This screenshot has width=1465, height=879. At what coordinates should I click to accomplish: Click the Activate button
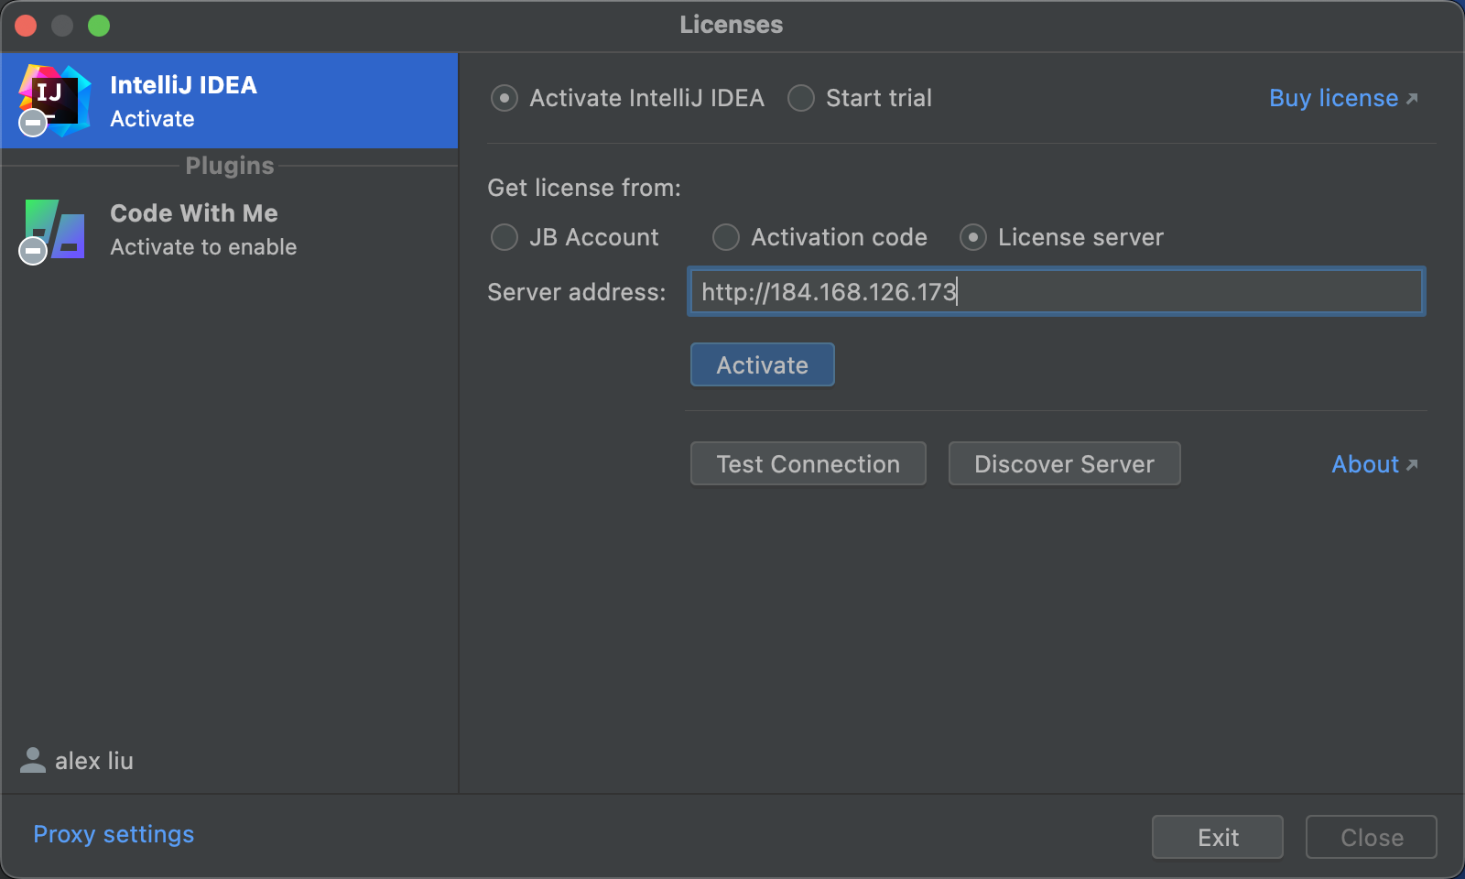pyautogui.click(x=763, y=364)
